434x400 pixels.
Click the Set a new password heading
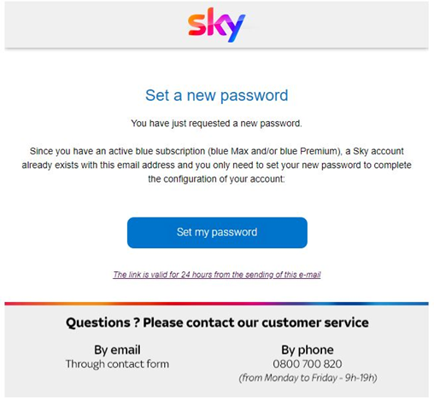pyautogui.click(x=217, y=96)
